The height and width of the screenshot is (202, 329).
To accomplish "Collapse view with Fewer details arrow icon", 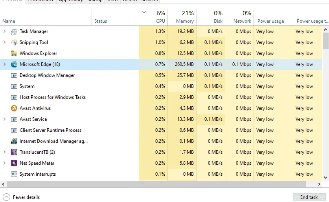I will (x=7, y=197).
